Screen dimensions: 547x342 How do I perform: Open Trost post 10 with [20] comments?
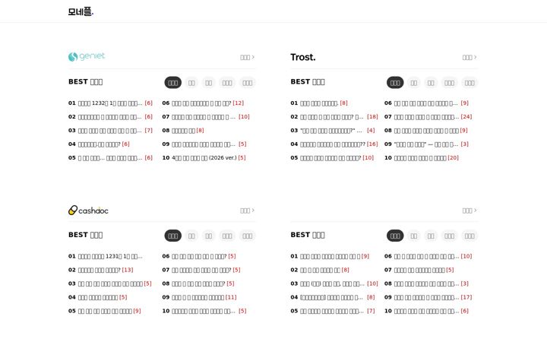coord(422,158)
